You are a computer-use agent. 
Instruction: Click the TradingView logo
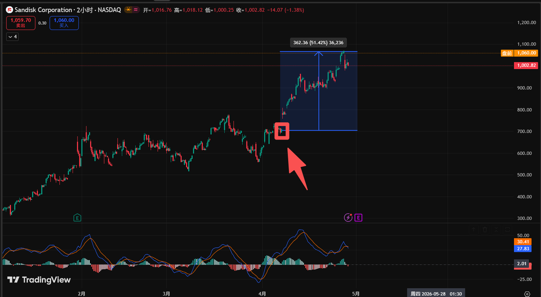click(39, 280)
